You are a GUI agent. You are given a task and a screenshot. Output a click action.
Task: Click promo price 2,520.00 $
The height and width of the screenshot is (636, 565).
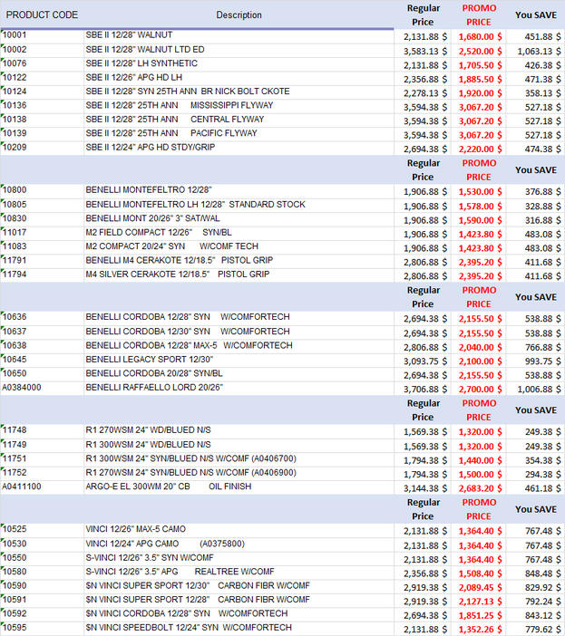coord(480,52)
